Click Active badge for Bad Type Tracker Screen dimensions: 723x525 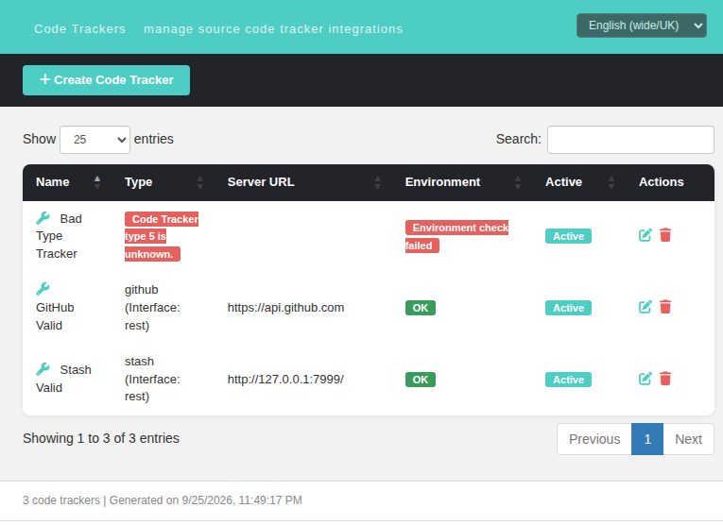568,236
